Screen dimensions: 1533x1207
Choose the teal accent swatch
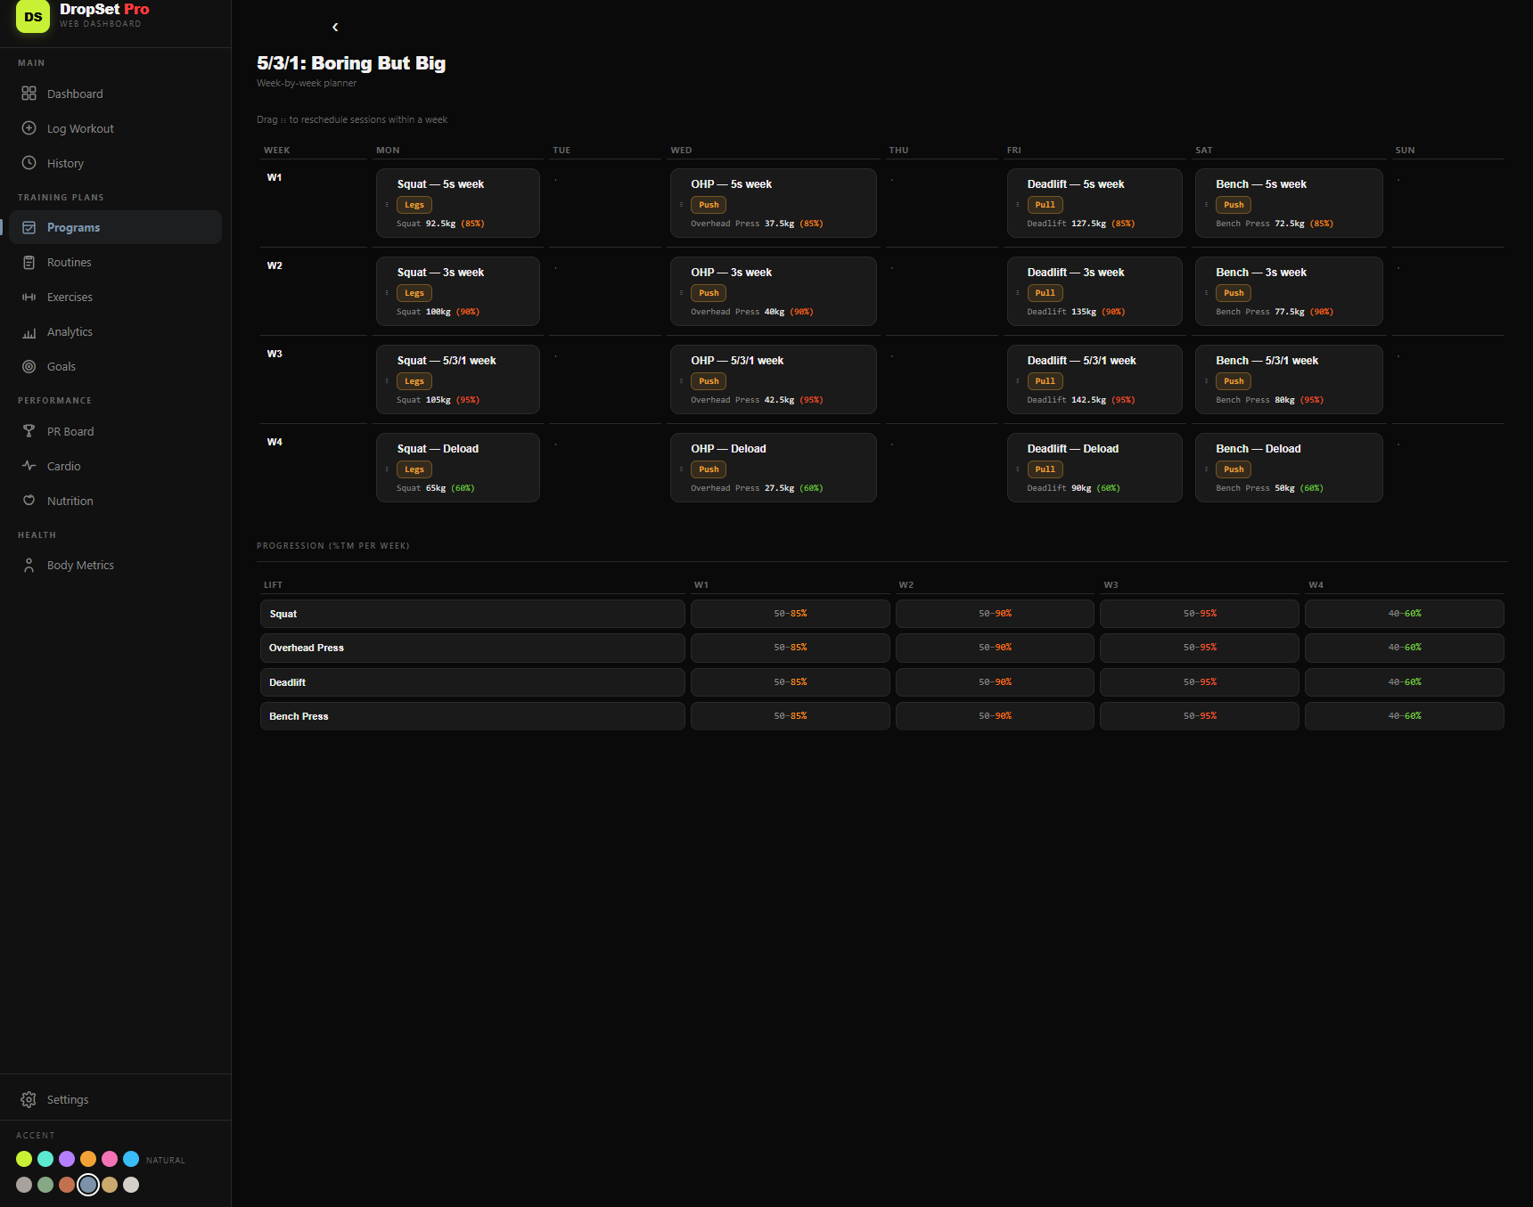coord(45,1159)
